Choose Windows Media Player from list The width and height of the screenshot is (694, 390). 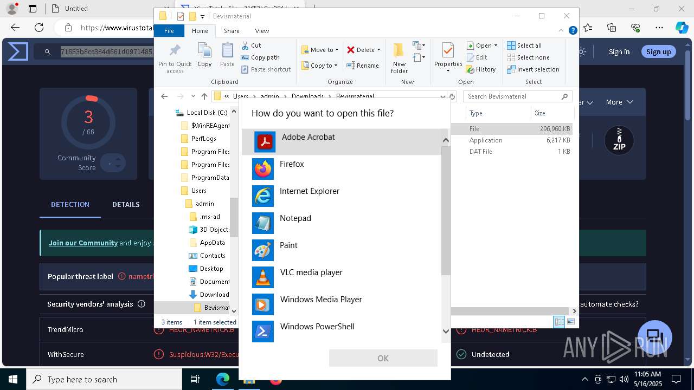tap(341, 304)
